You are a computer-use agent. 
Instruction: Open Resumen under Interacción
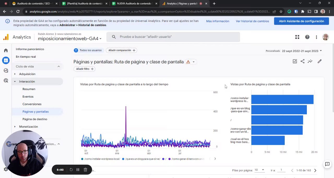29,89
